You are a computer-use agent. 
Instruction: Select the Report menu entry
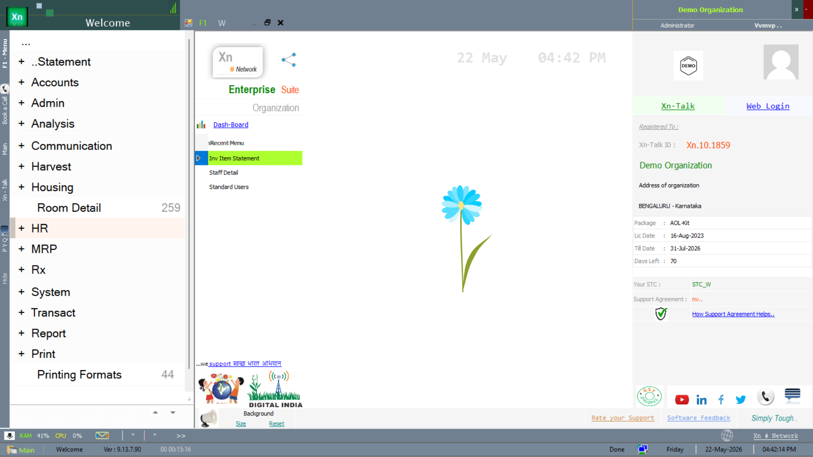(49, 334)
